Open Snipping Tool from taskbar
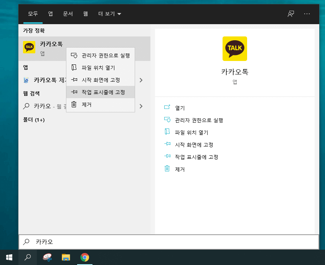Image resolution: width=325 pixels, height=265 pixels. (47, 257)
